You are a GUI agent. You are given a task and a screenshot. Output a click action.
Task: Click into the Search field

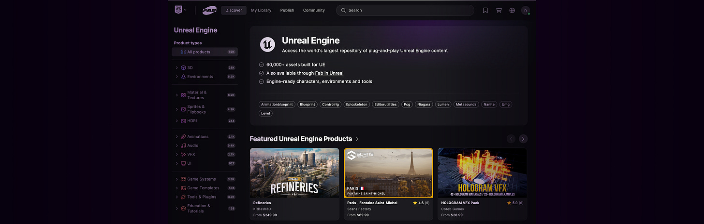(405, 10)
